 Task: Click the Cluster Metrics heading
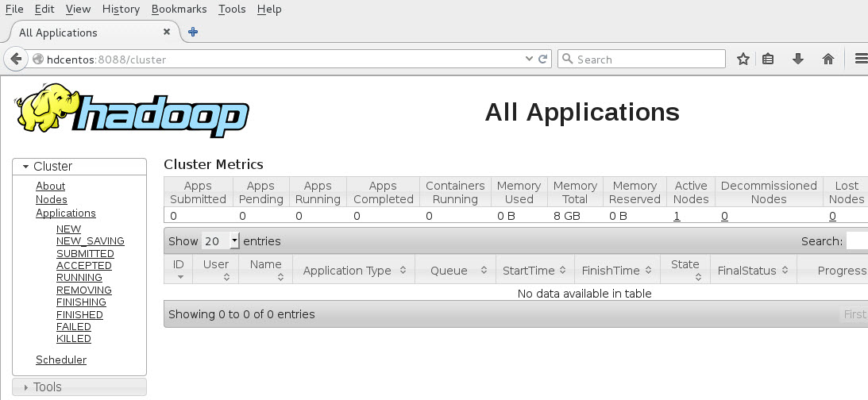(214, 164)
